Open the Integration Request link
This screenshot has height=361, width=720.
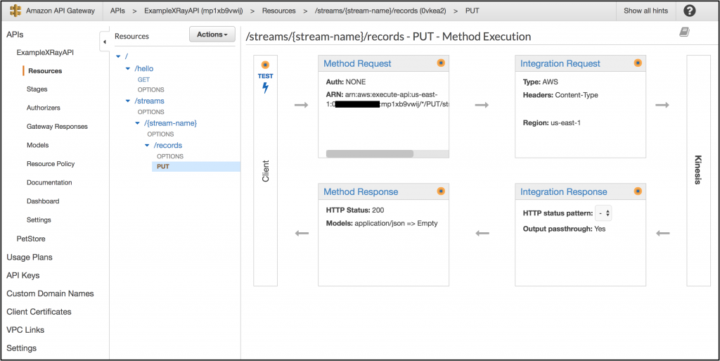[560, 63]
